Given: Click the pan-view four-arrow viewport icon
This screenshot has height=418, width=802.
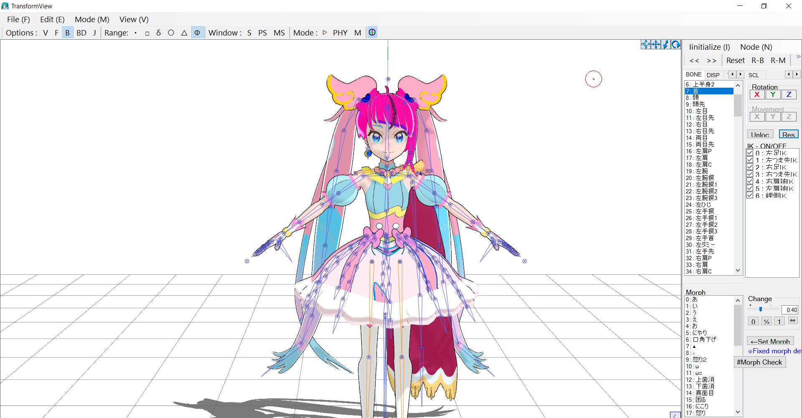Looking at the screenshot, I should click(x=656, y=45).
